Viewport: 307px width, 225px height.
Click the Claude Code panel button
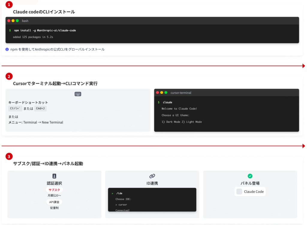pyautogui.click(x=250, y=191)
